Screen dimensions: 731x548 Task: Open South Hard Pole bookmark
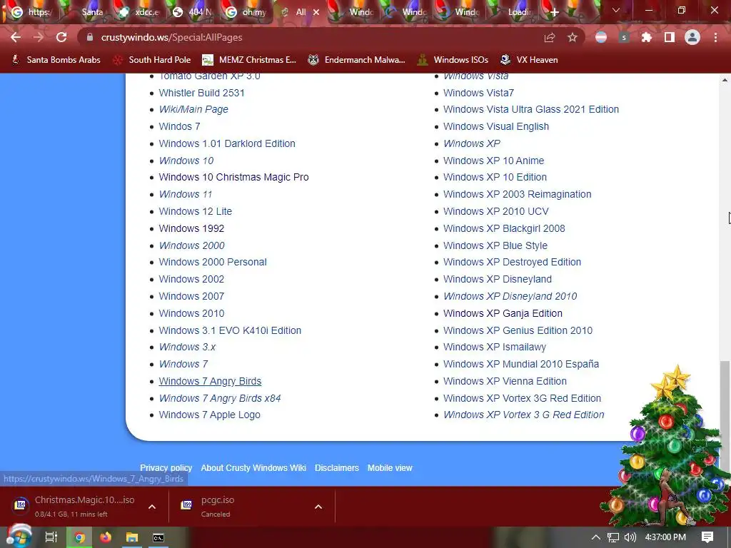click(152, 60)
